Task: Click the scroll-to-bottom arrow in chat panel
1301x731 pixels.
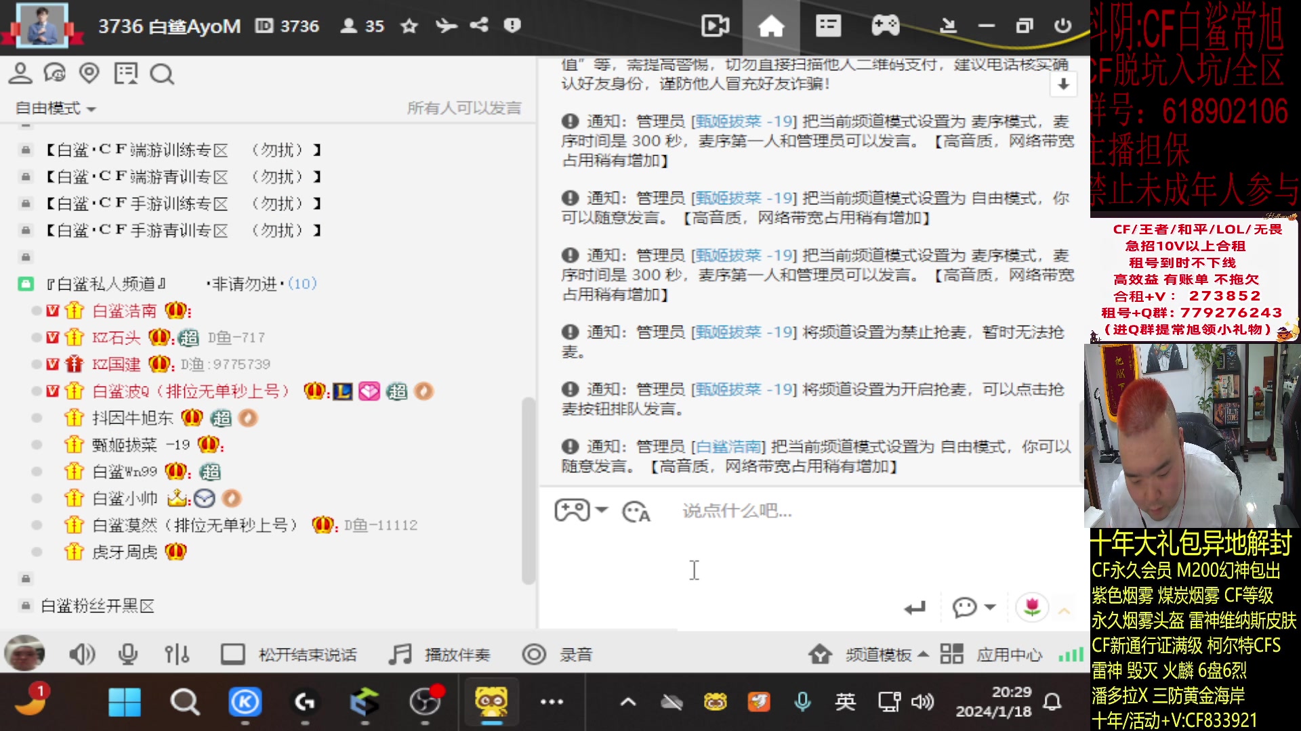Action: tap(1064, 84)
